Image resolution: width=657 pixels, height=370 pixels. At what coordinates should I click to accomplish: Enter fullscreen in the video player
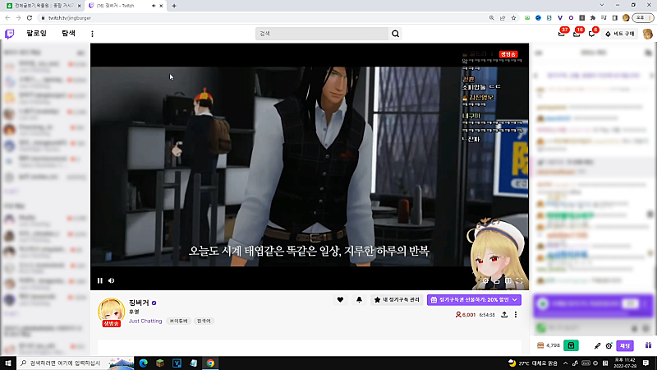coord(520,280)
